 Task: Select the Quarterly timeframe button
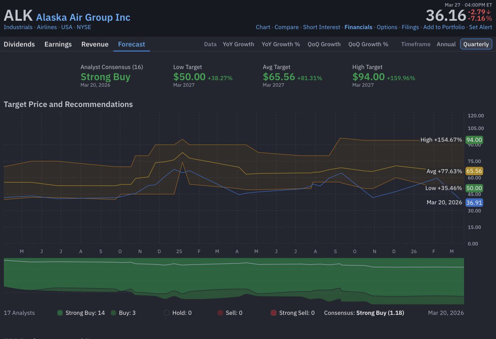476,44
